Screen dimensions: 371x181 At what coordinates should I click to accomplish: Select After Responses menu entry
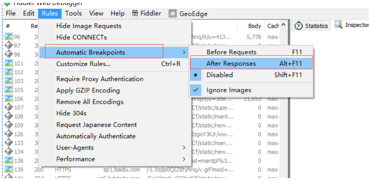click(231, 64)
